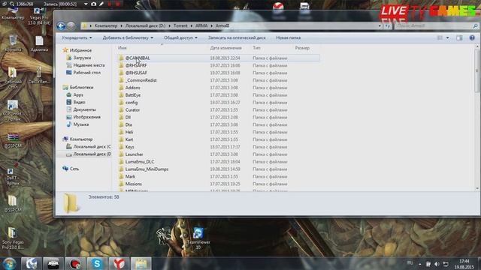The image size is (481, 270).
Task: Open the Добавить в библиотеку dropdown
Action: tap(128, 37)
